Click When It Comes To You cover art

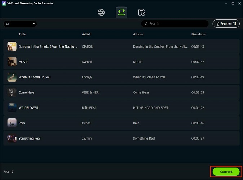(x=12, y=77)
